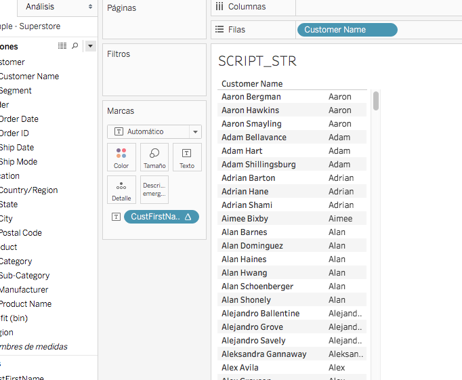Click the Columnas shelf icon

(x=219, y=7)
